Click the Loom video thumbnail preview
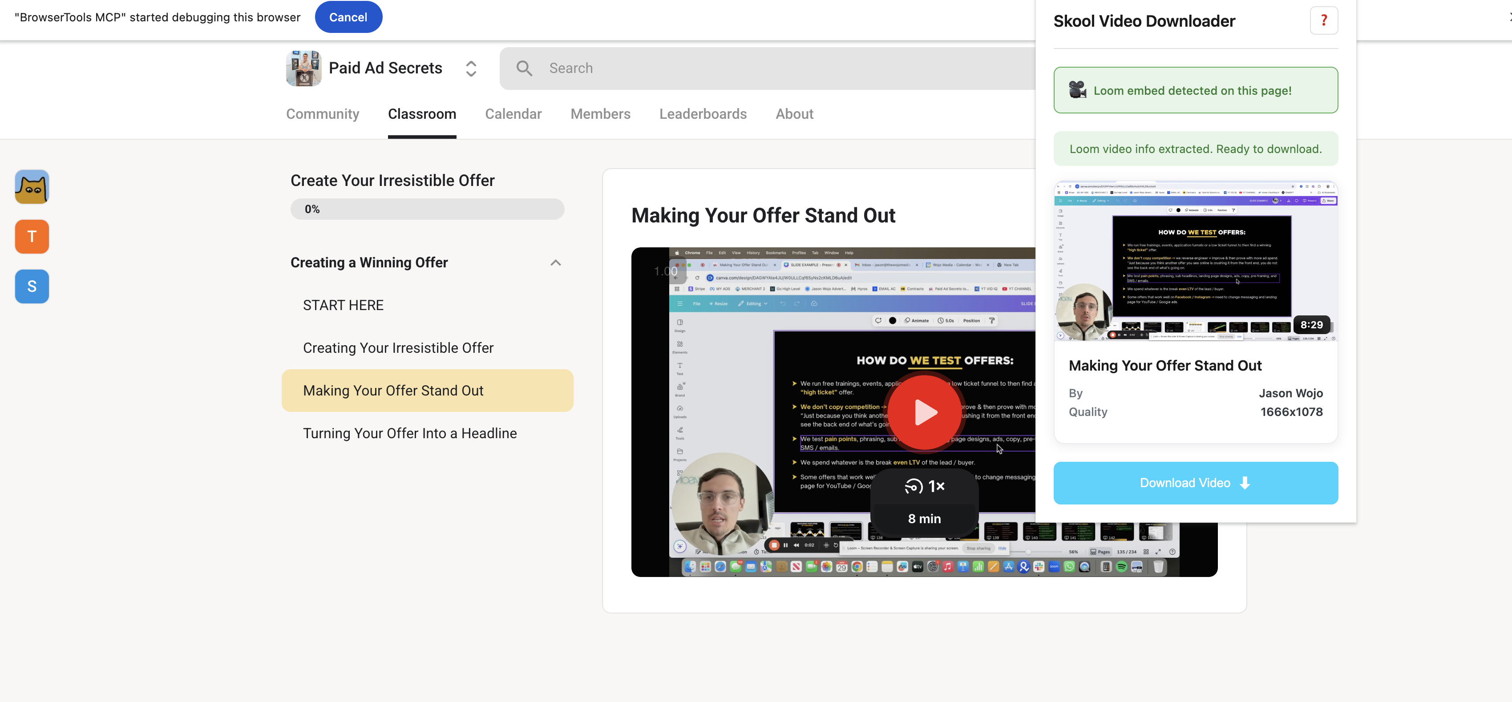The image size is (1512, 702). click(1195, 261)
